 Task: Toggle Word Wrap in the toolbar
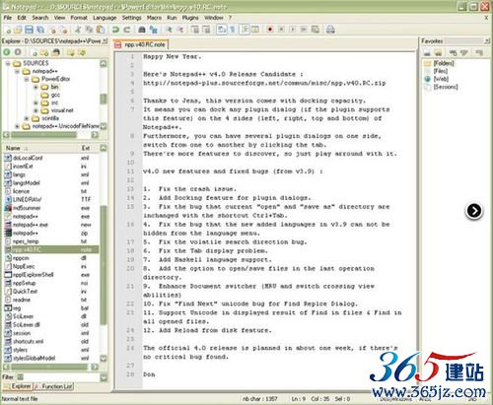222,30
